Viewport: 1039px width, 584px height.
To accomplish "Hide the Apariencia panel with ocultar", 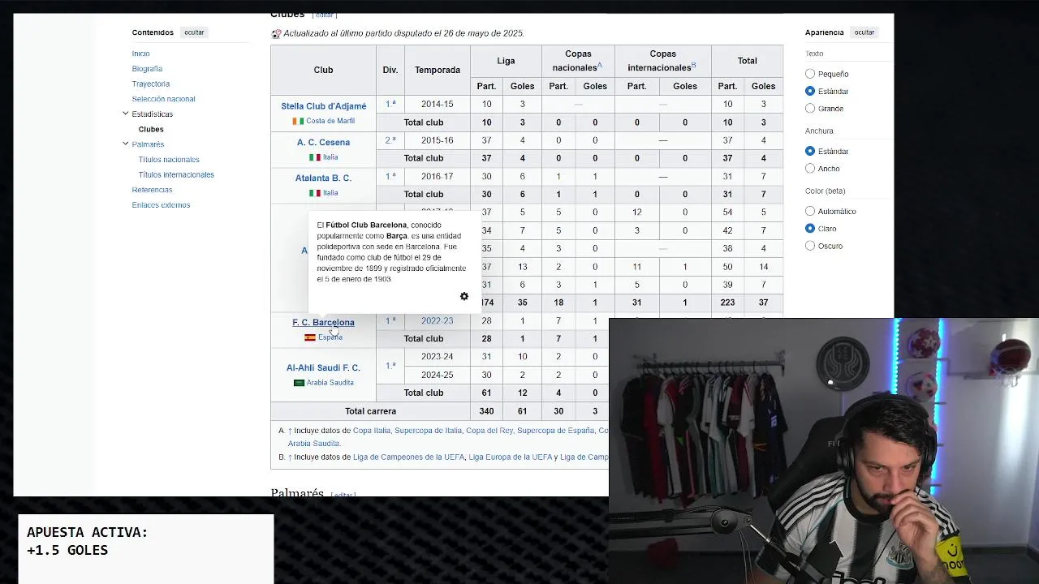I will [864, 32].
